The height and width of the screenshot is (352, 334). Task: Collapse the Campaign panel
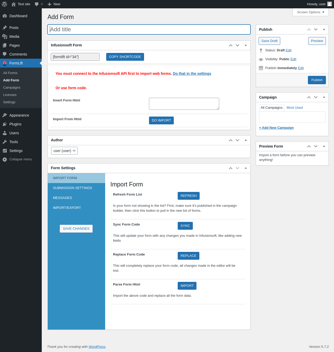coord(324,97)
